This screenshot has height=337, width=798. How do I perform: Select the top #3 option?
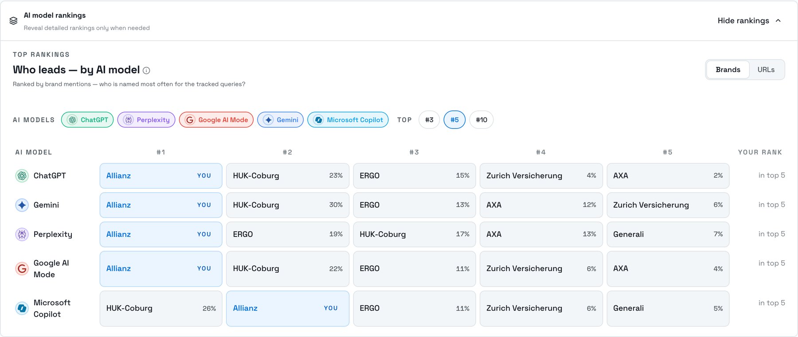(429, 120)
